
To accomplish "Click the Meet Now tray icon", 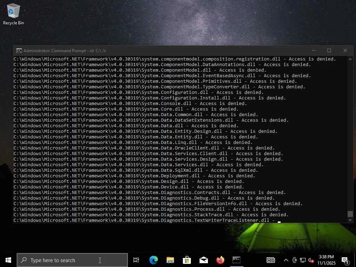I will (294, 260).
